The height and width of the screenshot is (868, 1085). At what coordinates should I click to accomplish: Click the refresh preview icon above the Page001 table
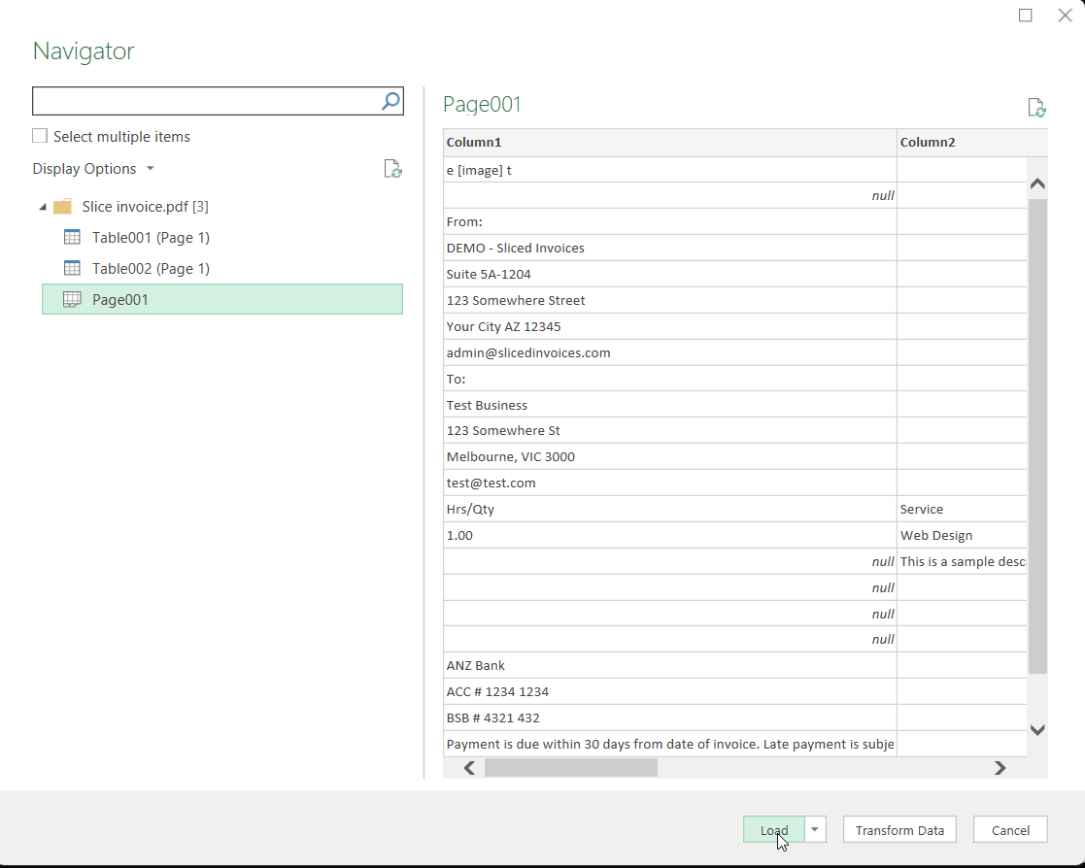[1036, 107]
